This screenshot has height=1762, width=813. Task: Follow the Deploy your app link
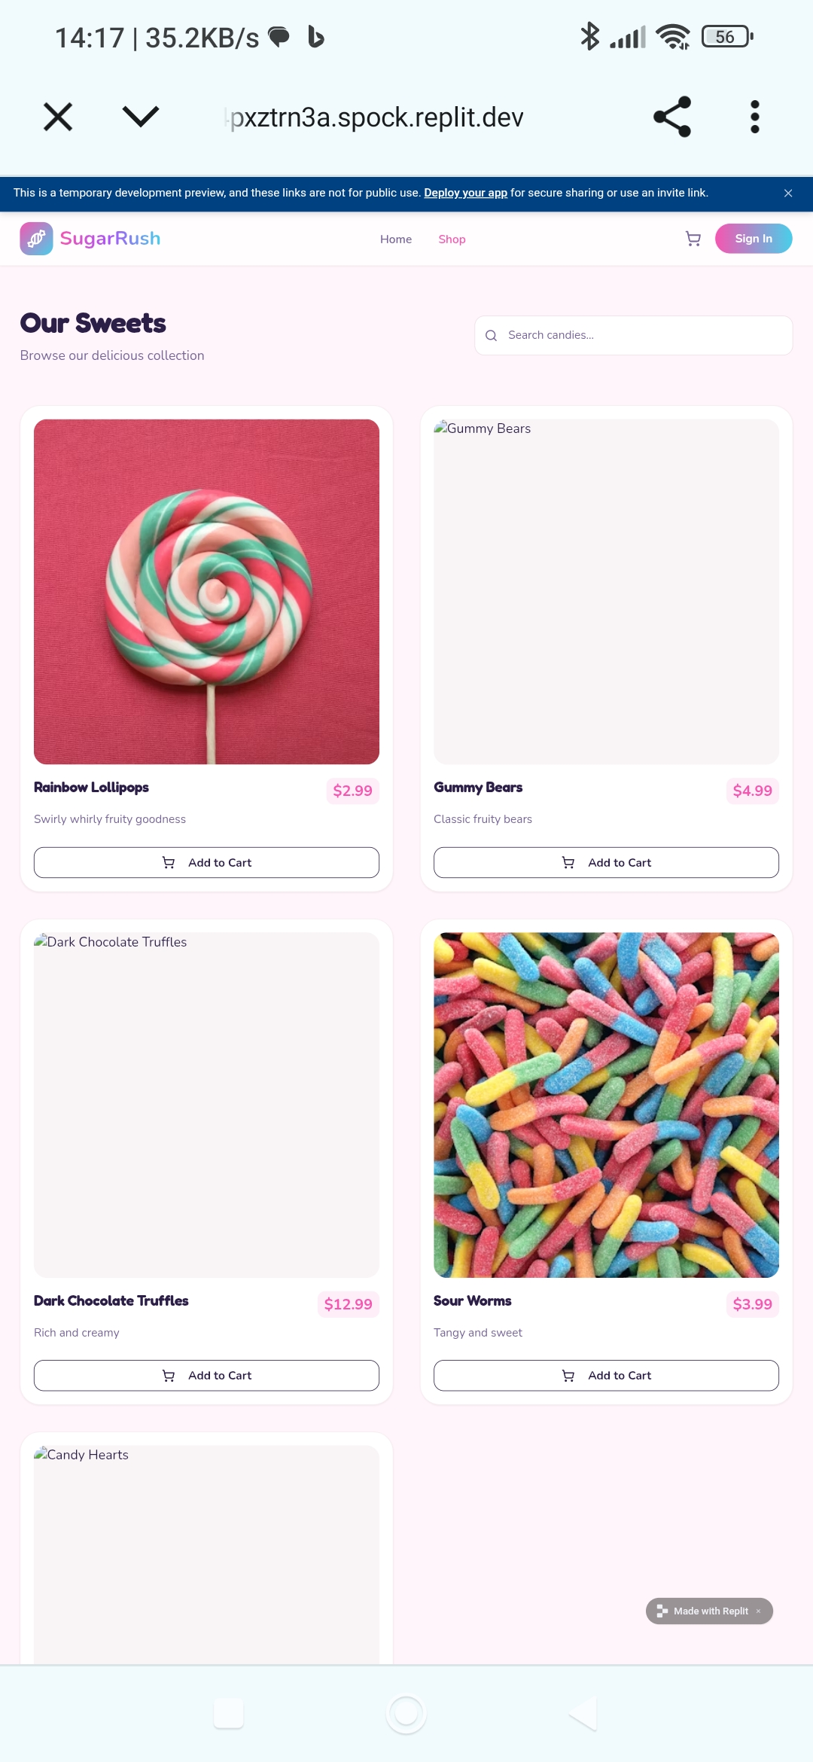[x=465, y=193]
